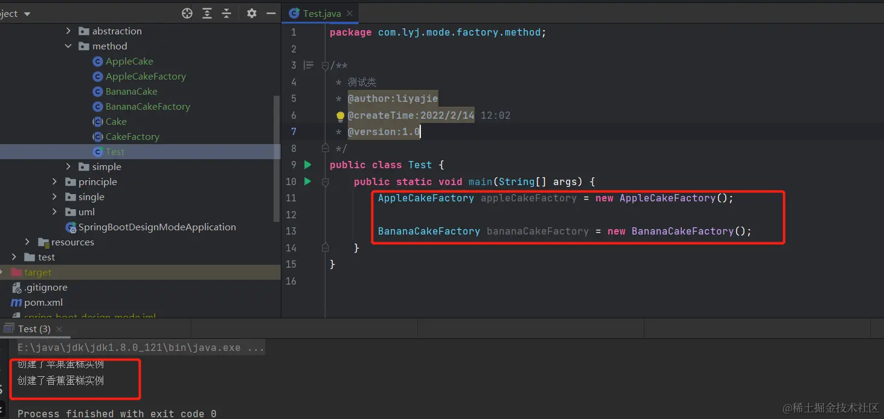Open Project panel settings gear

click(252, 13)
